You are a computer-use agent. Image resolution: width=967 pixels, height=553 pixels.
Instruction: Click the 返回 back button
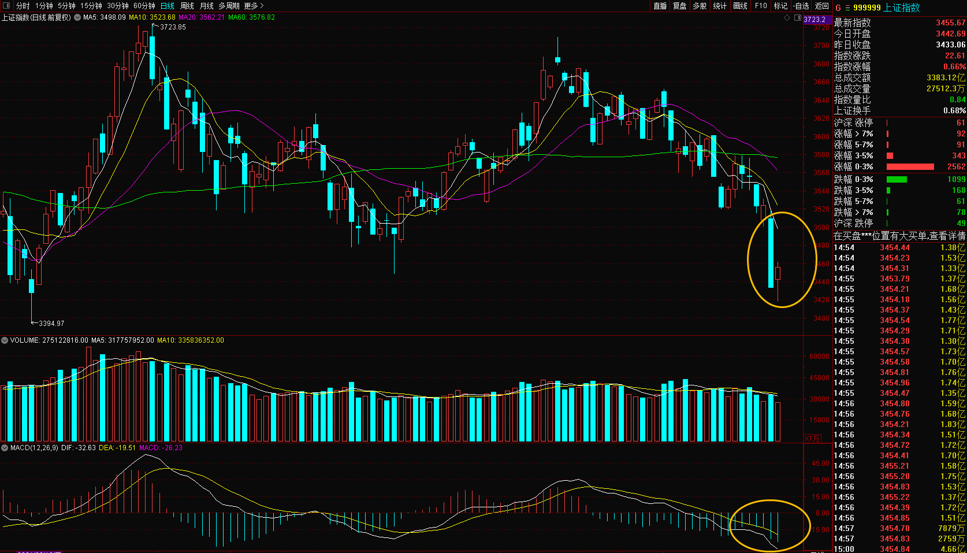(821, 6)
